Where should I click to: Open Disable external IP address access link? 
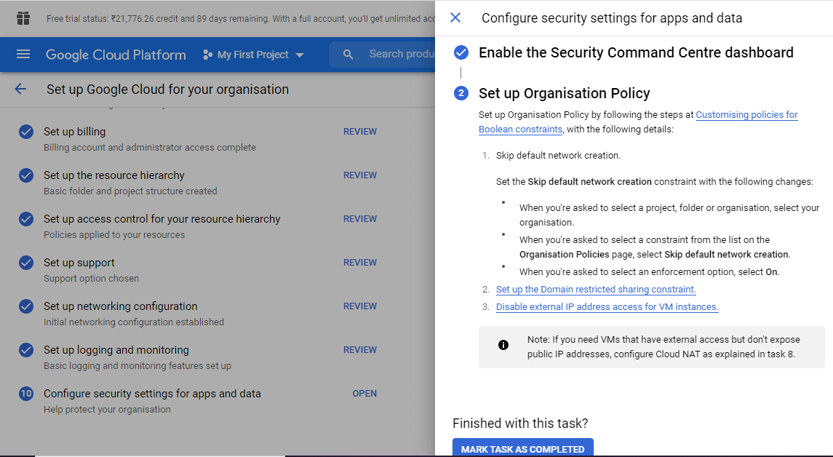(x=607, y=306)
